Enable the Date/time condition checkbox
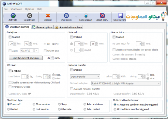The image size is (168, 119). point(10,37)
